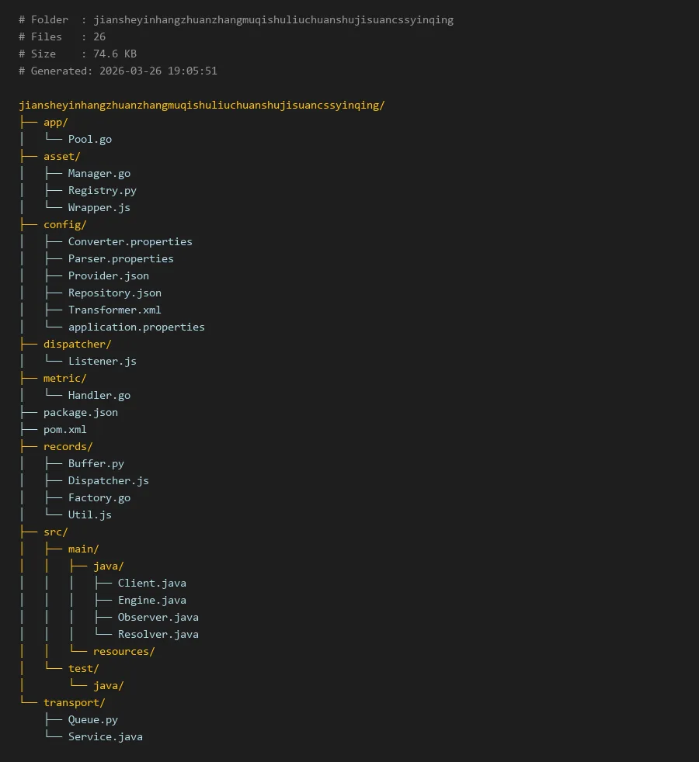Open the transport/ folder
Viewport: 699px width, 762px height.
(74, 702)
